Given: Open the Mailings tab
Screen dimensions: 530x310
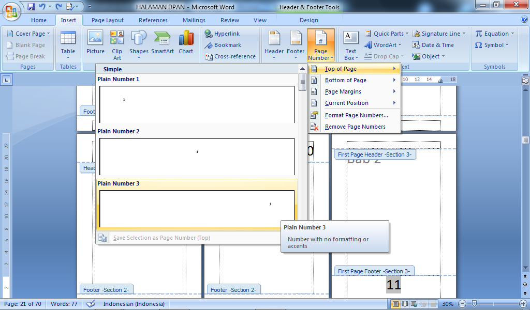Looking at the screenshot, I should pos(194,20).
